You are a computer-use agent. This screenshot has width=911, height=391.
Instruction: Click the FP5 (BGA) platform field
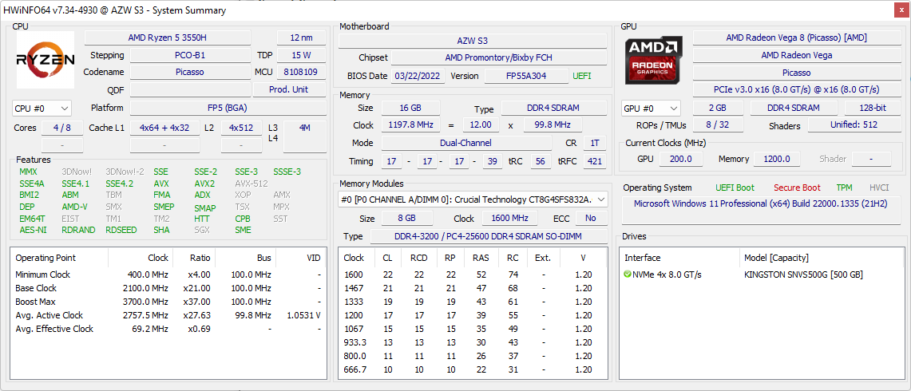pos(228,108)
